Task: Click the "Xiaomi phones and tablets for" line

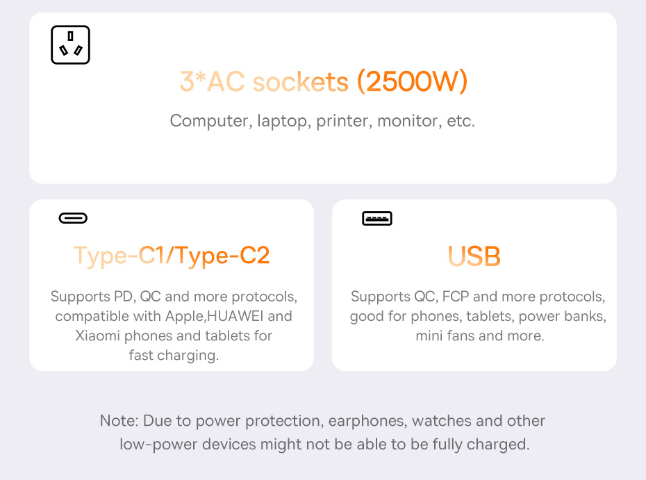Action: click(x=174, y=336)
